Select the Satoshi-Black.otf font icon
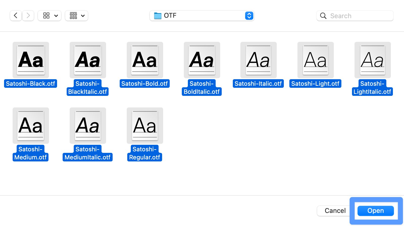The width and height of the screenshot is (404, 226). (31, 60)
